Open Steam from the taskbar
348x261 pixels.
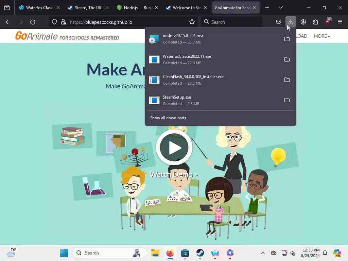click(200, 253)
